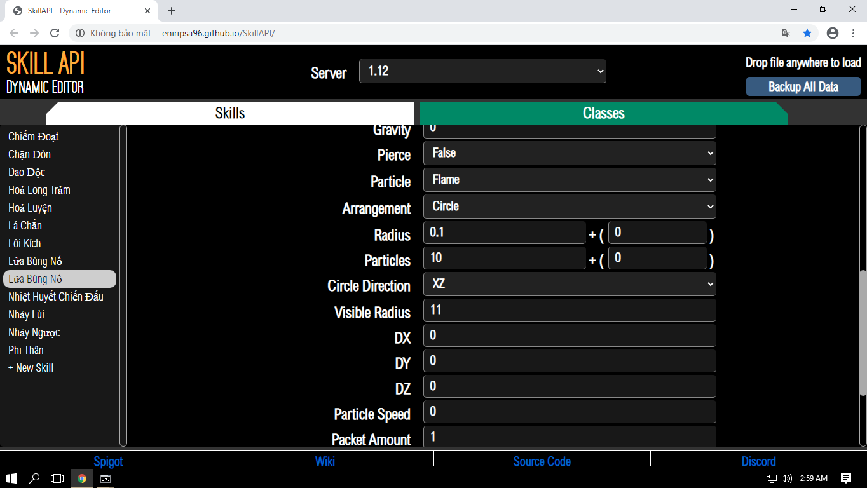Open the Server version dropdown
Image resolution: width=867 pixels, height=488 pixels.
(x=482, y=71)
